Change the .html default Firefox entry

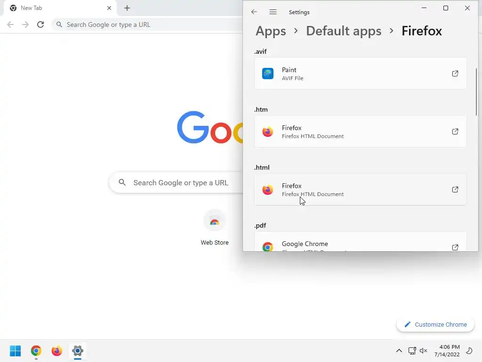tap(360, 189)
